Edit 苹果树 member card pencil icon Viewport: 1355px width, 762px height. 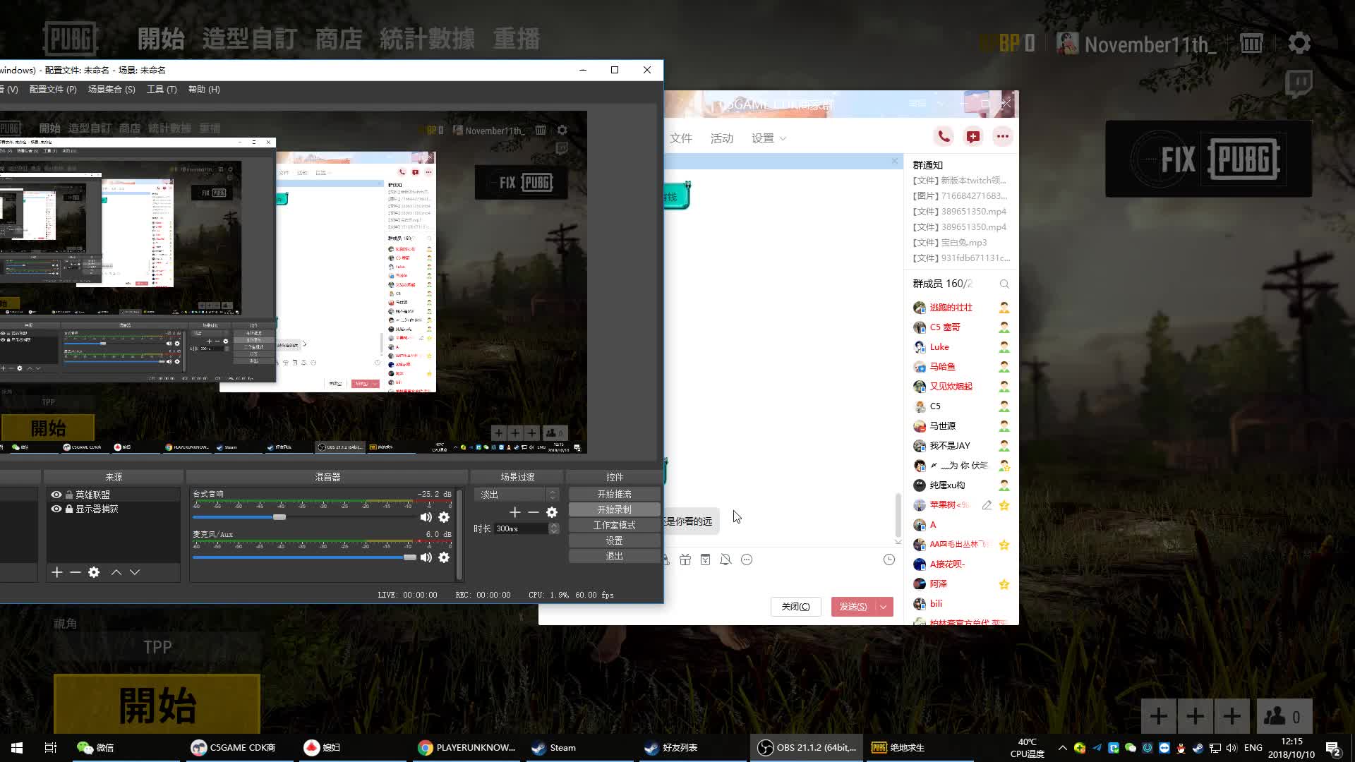click(987, 505)
